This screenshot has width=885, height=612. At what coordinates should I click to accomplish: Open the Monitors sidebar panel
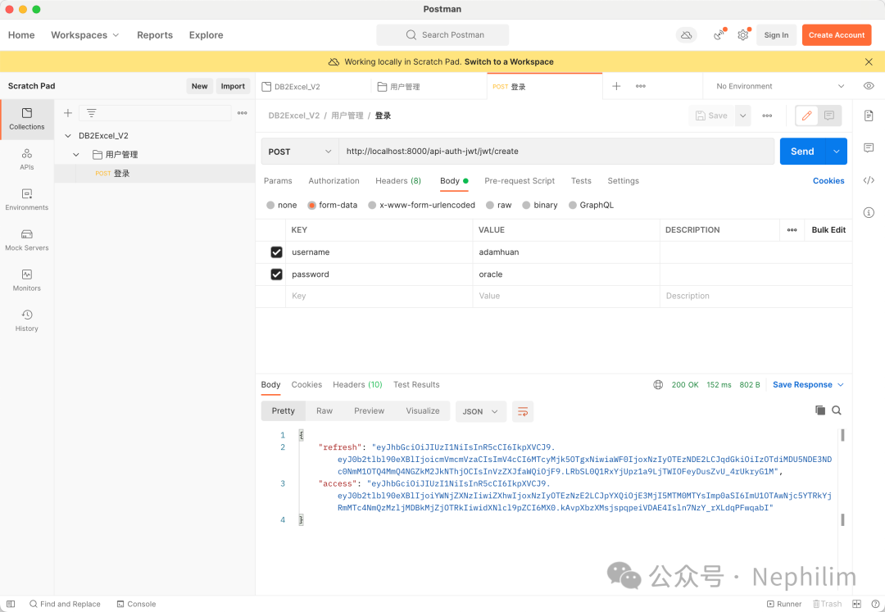26,280
